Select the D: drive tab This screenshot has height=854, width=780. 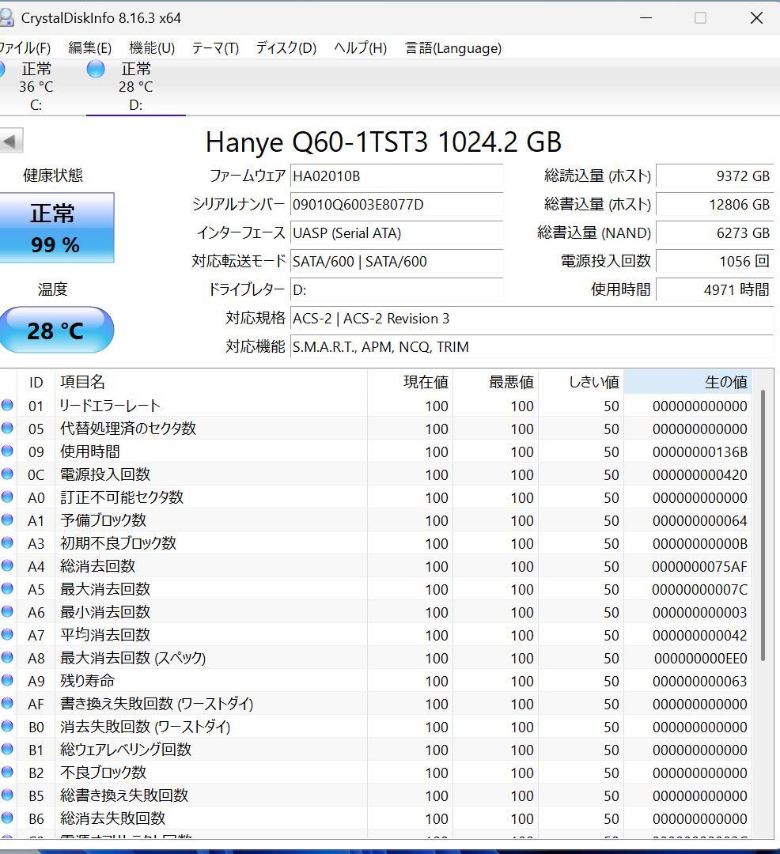[x=134, y=87]
